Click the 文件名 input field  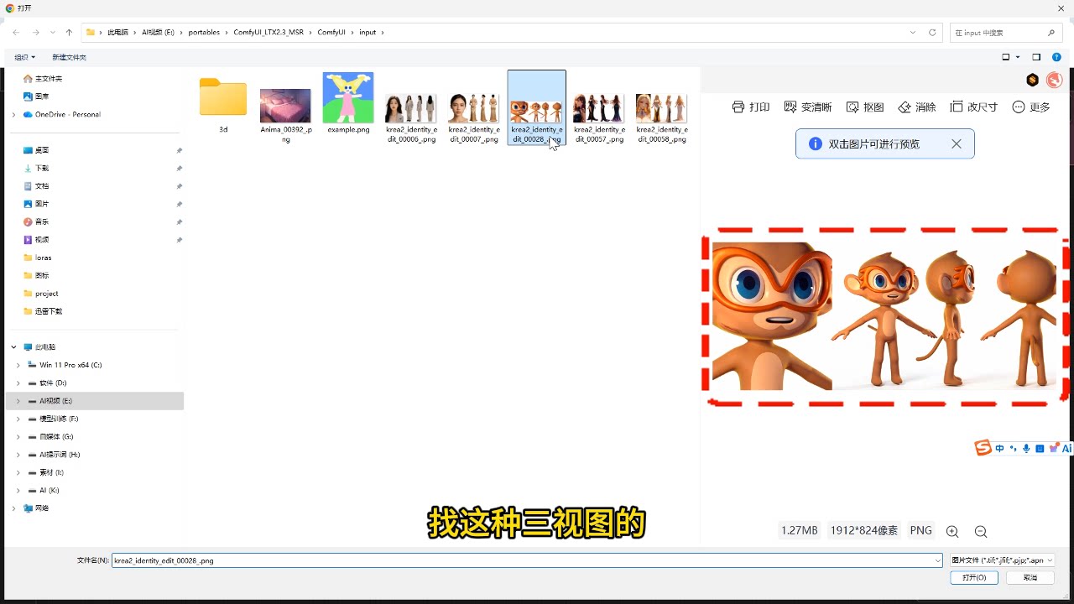click(527, 560)
